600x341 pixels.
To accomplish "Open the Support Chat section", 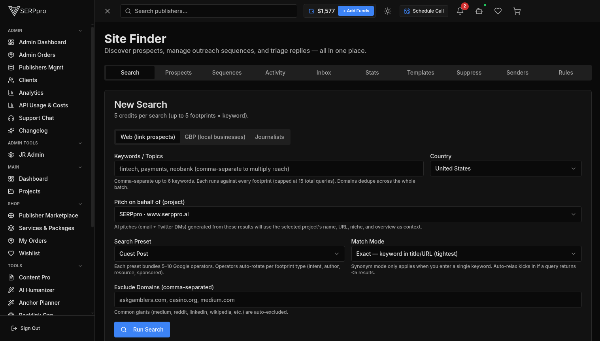I will tap(36, 118).
